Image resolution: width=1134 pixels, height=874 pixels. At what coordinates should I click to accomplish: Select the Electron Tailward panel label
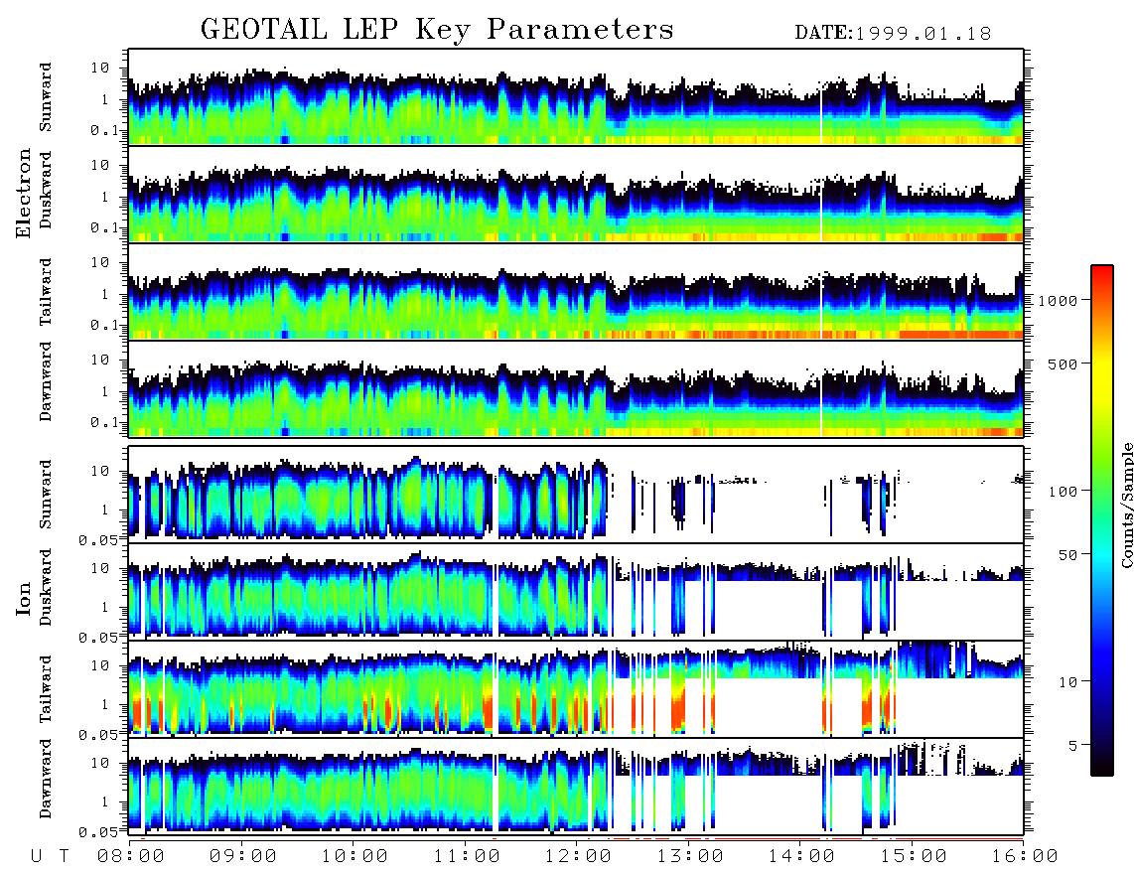click(46, 292)
